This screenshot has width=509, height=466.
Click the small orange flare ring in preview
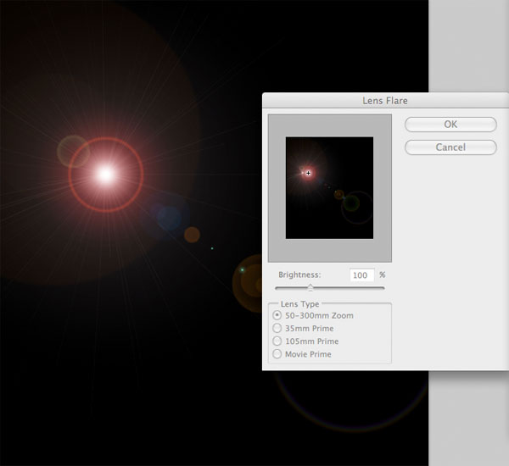[x=338, y=195]
